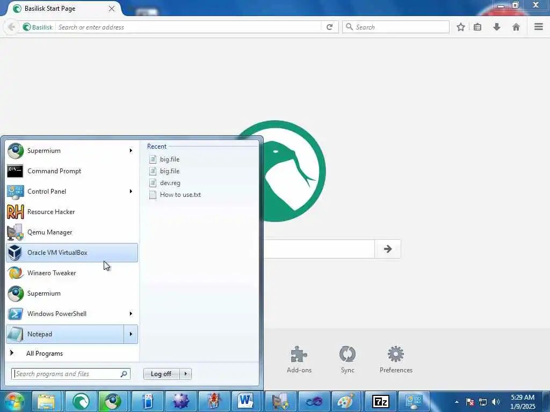
Task: Open File Explorer from the taskbar
Action: (46, 401)
